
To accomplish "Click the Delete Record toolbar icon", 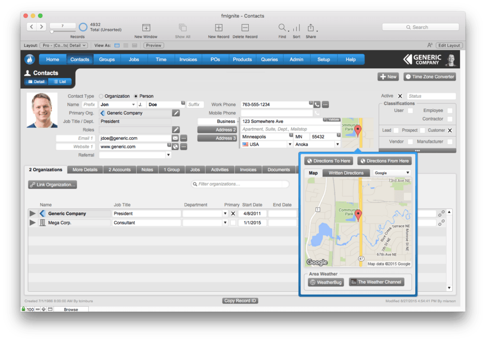I will coord(245,28).
